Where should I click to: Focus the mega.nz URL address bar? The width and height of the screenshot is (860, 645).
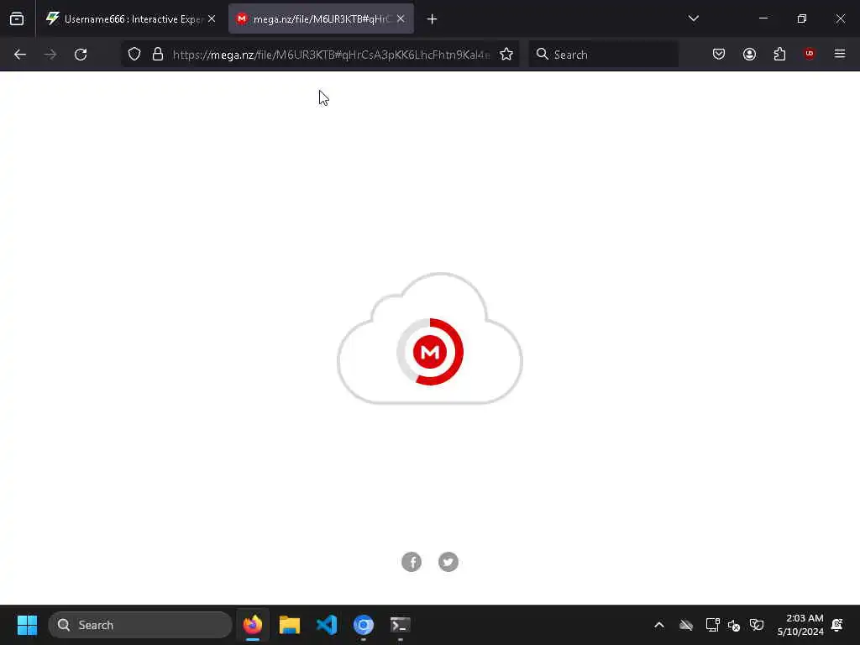[331, 55]
